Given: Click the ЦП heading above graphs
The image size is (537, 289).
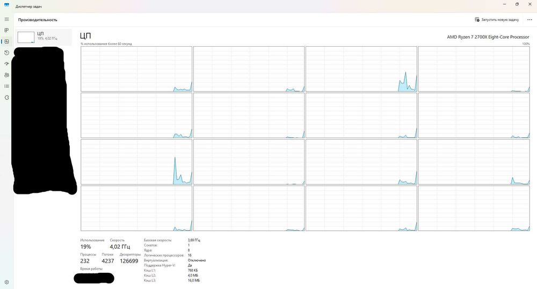Looking at the screenshot, I should tap(85, 36).
